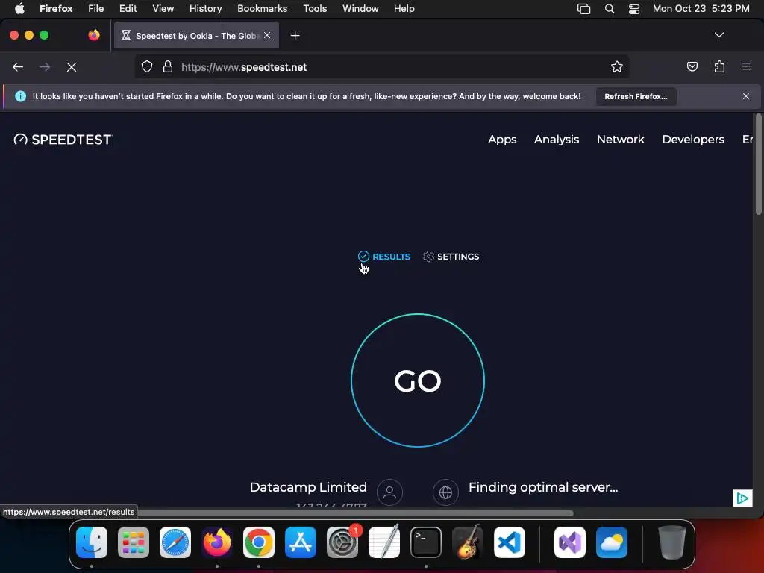Open the Analysis navigation item
This screenshot has width=764, height=573.
557,140
